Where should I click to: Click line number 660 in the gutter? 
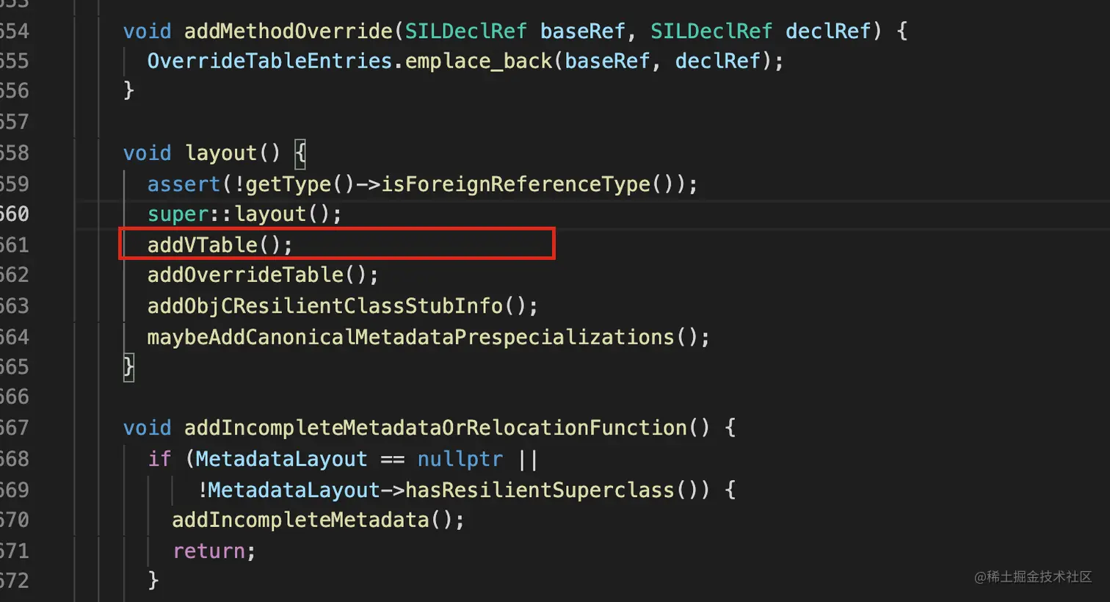pyautogui.click(x=15, y=214)
